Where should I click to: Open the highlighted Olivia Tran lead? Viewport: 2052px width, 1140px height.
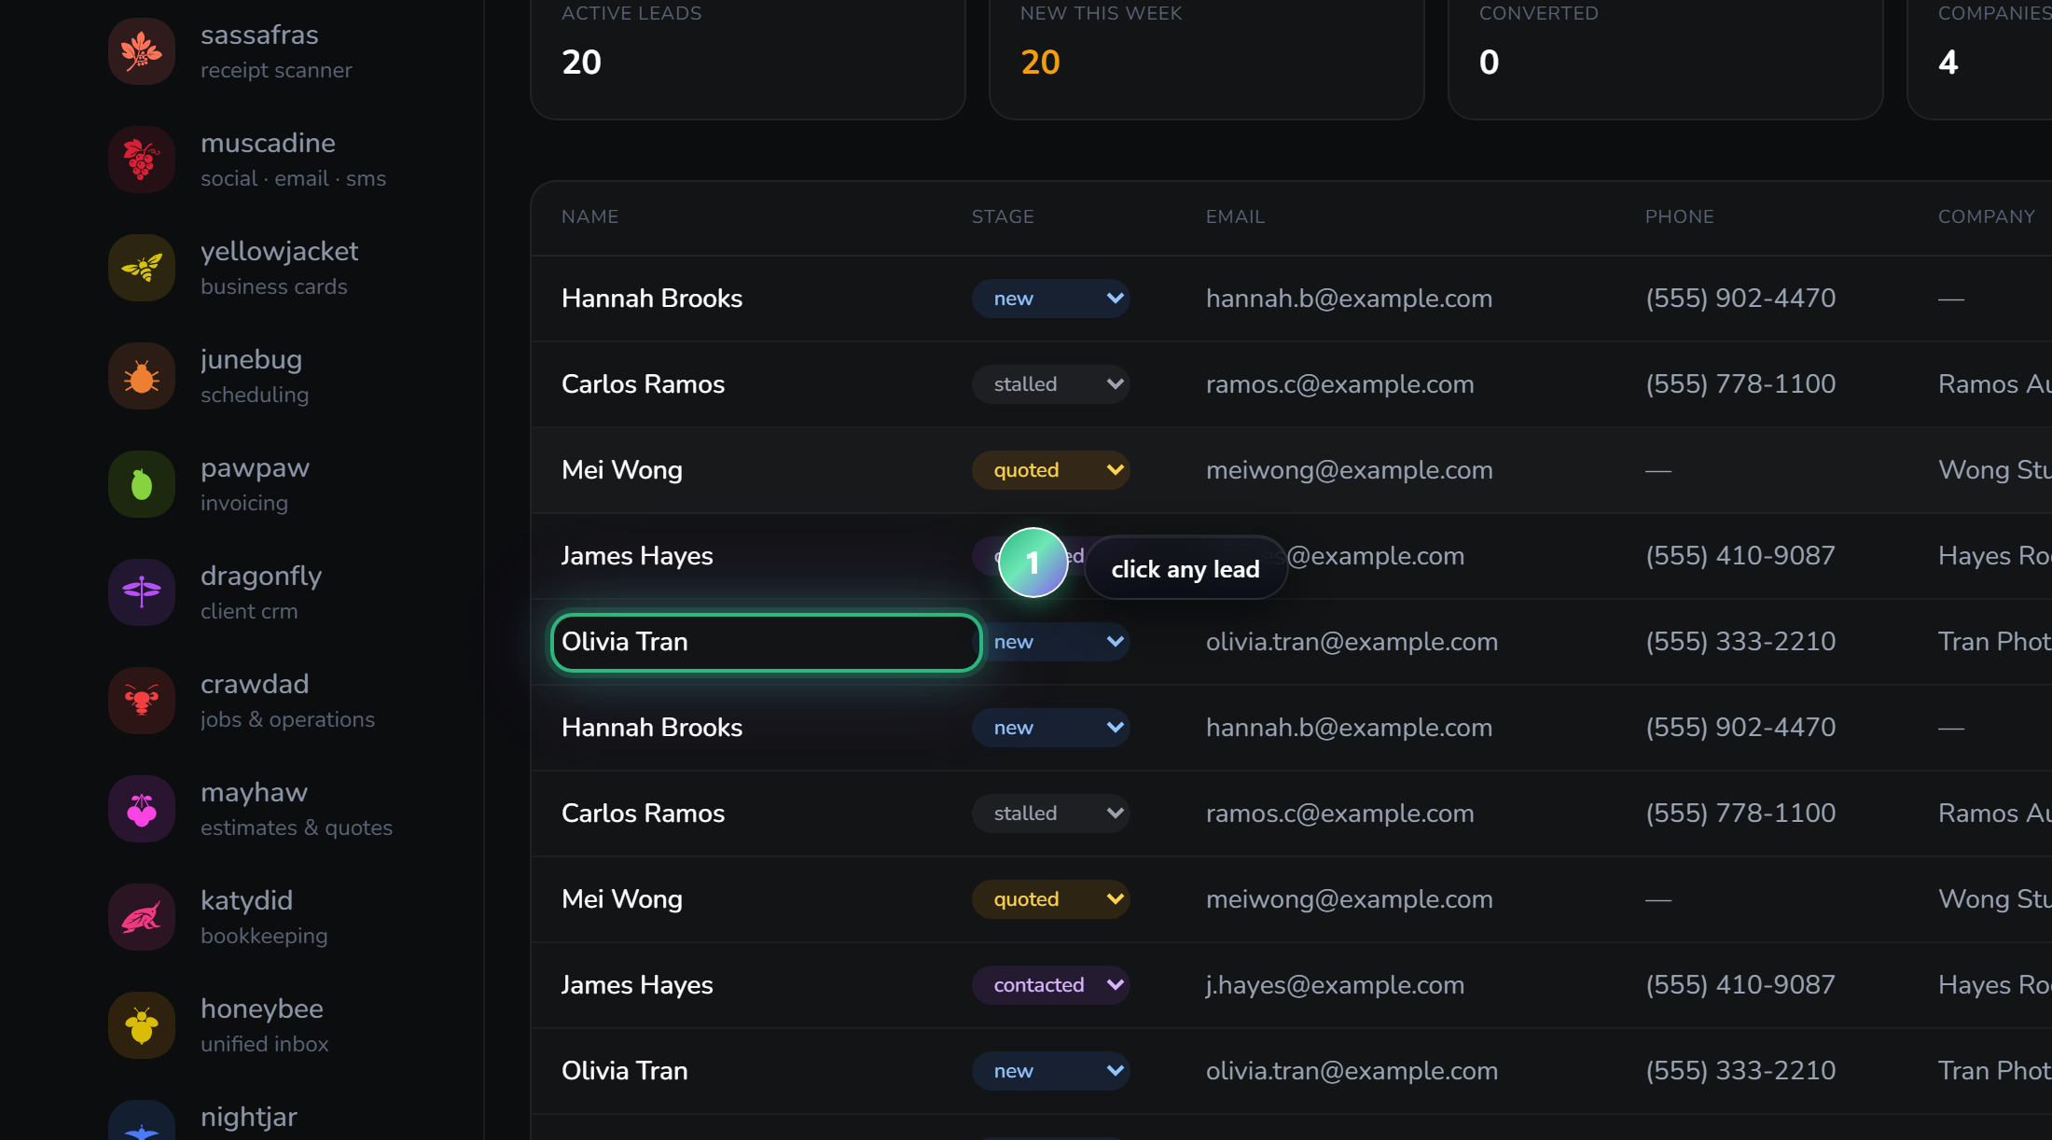coord(767,642)
